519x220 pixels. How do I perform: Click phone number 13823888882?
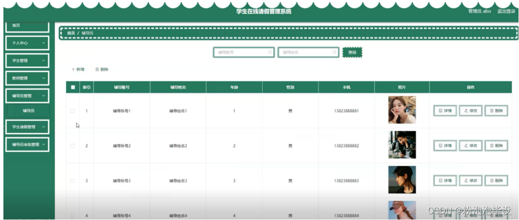(x=346, y=146)
